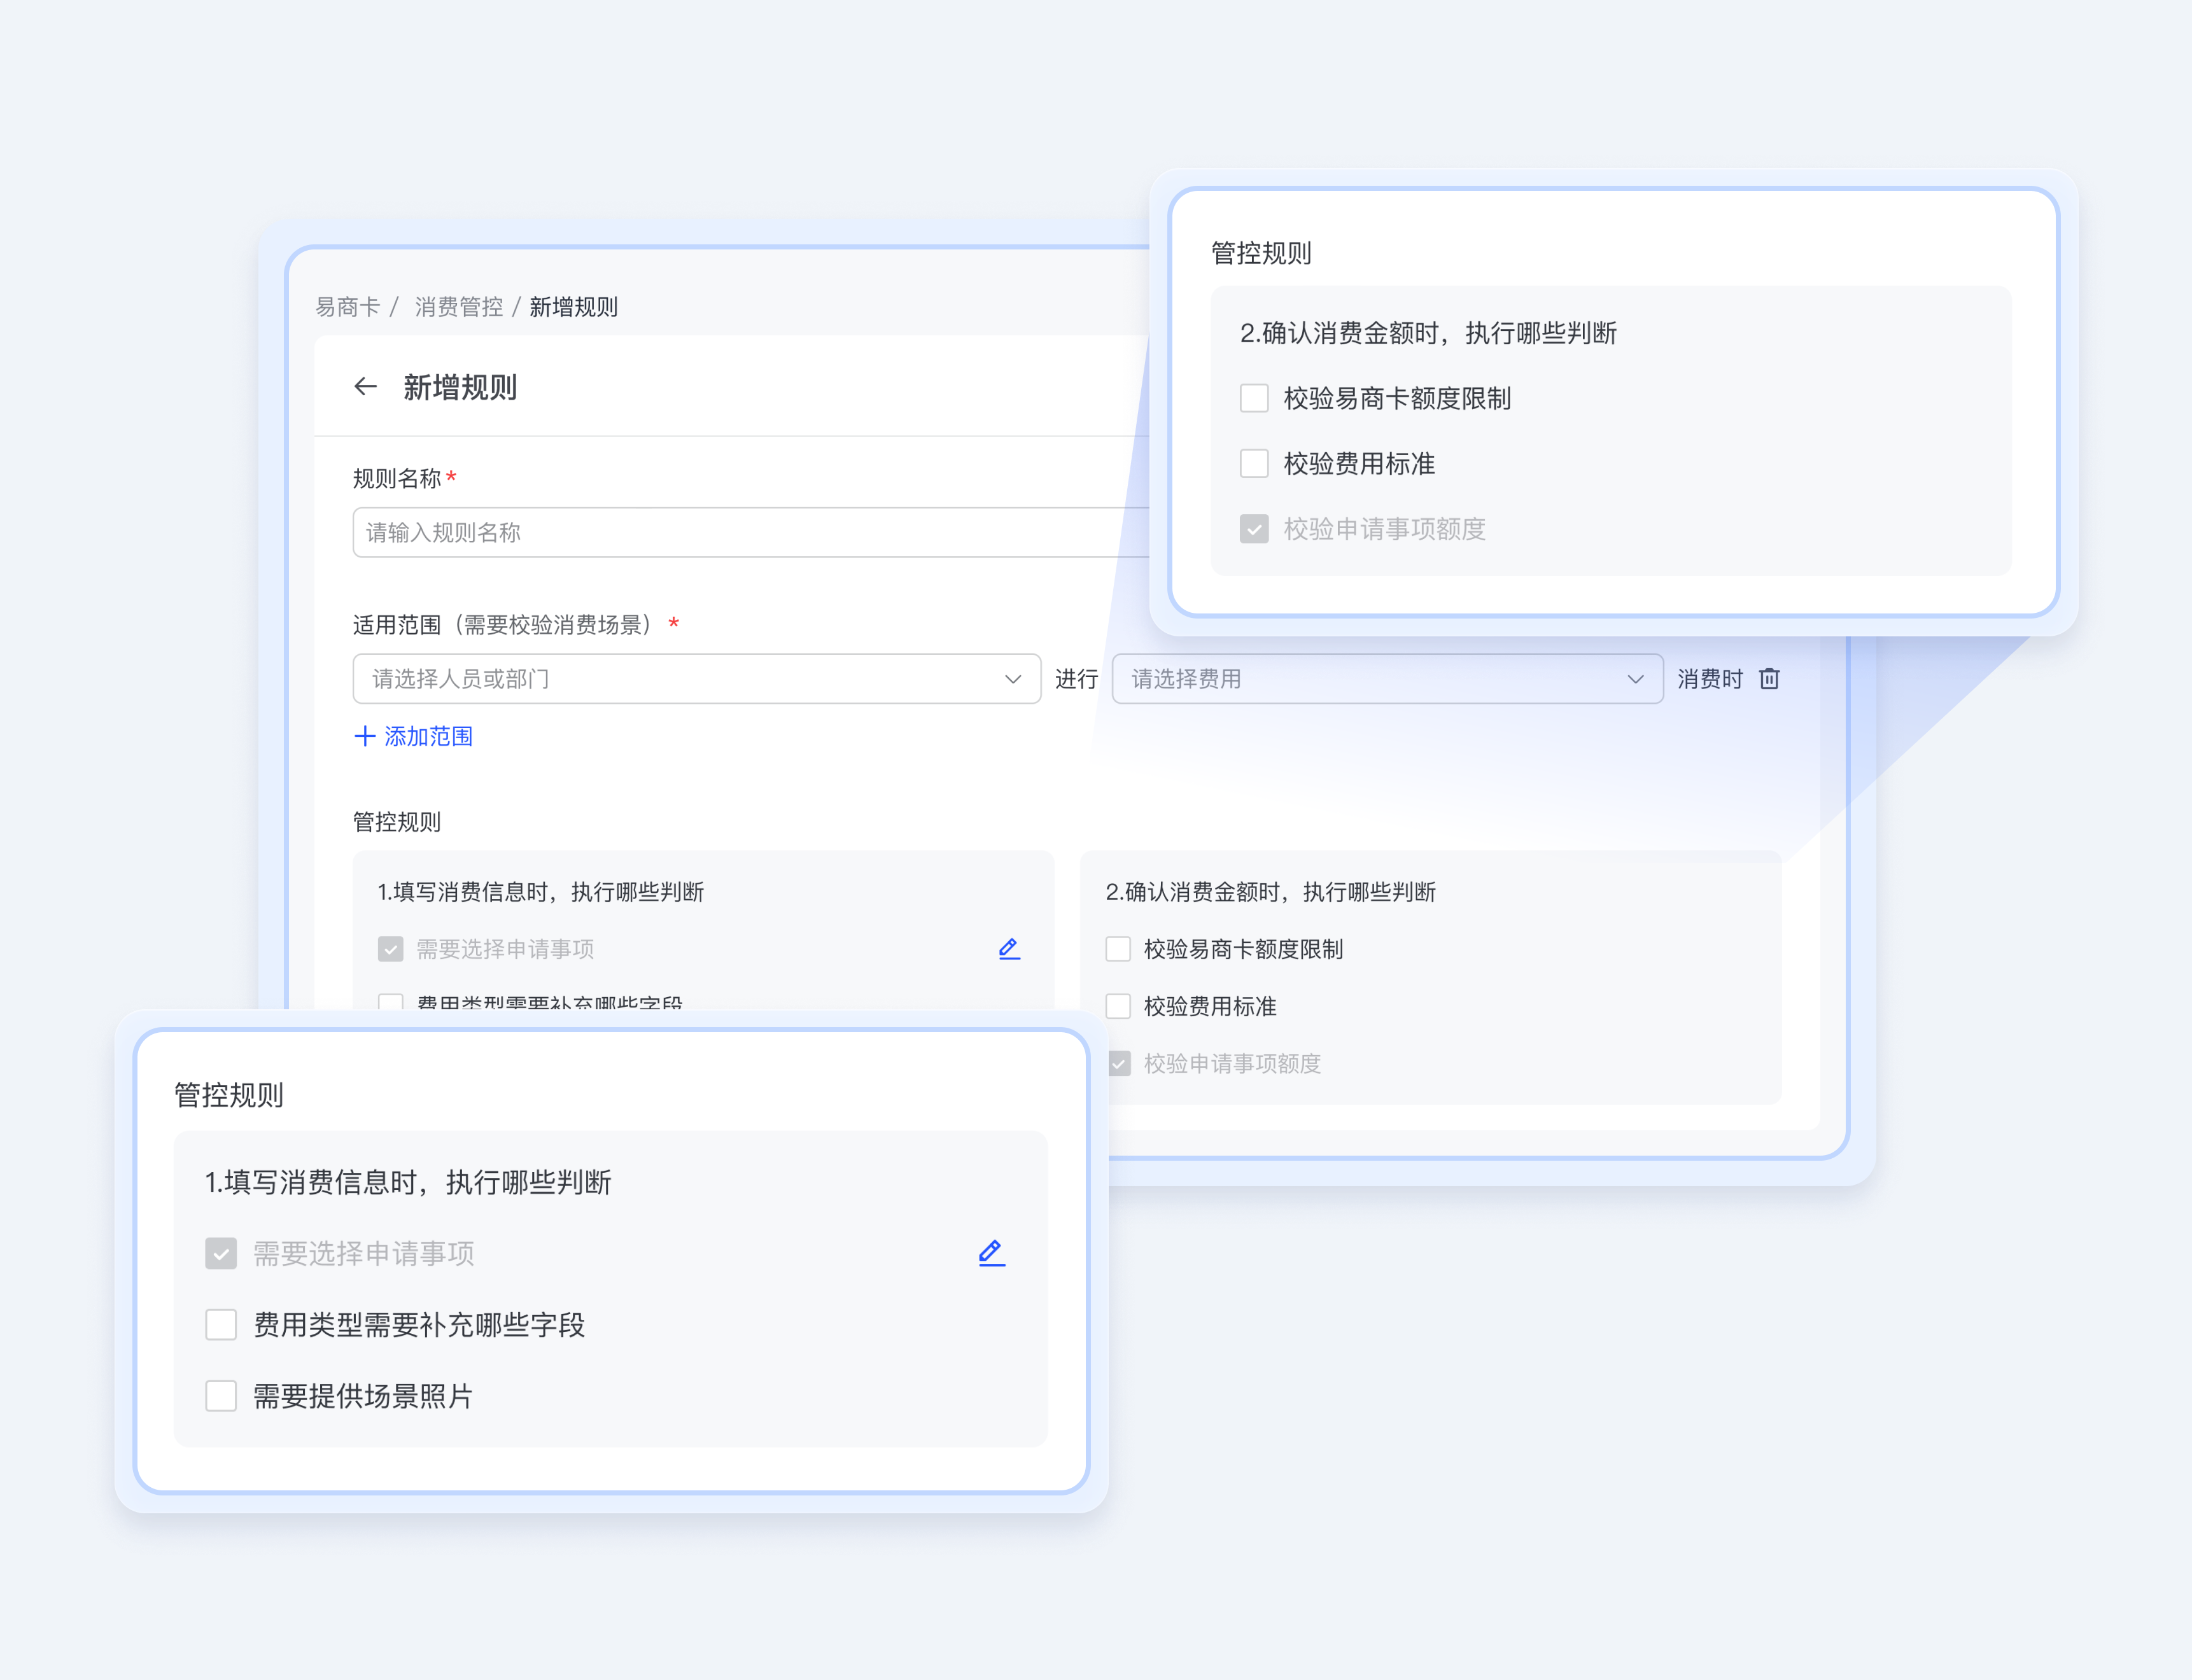
Task: Click the edit pencil in the bottom zoomed card
Action: [x=991, y=1253]
